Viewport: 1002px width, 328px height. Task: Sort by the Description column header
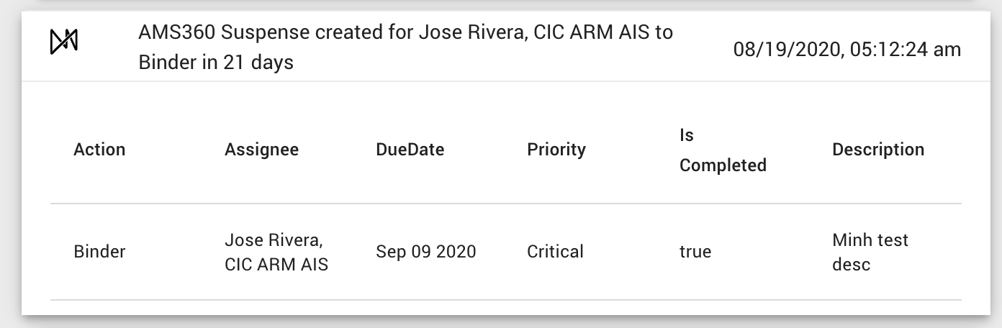pyautogui.click(x=878, y=150)
